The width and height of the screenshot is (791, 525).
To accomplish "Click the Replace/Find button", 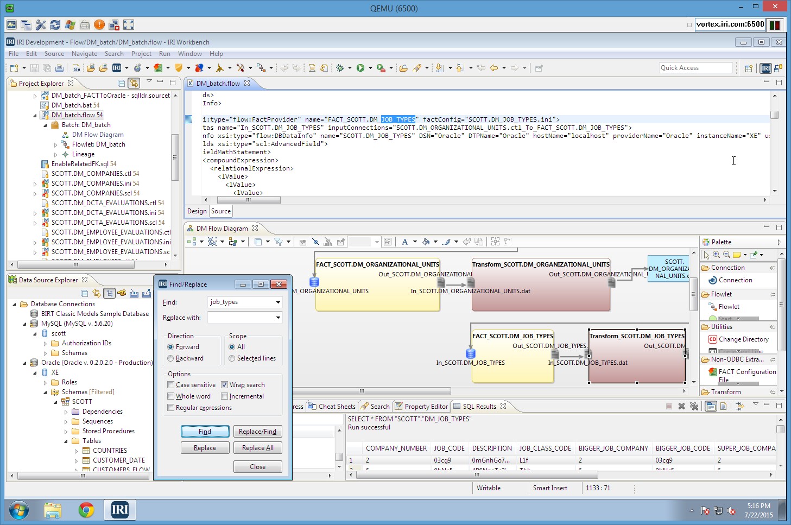I will [x=258, y=432].
